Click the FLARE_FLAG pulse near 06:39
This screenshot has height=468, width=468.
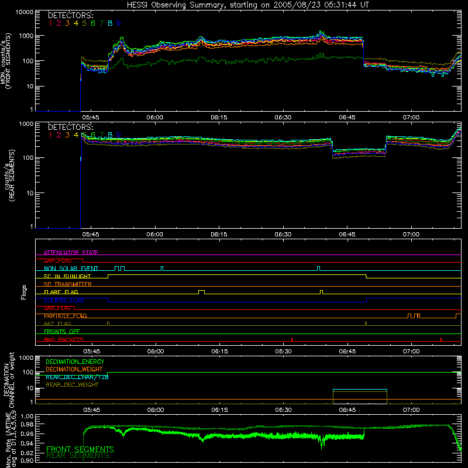pos(321,292)
